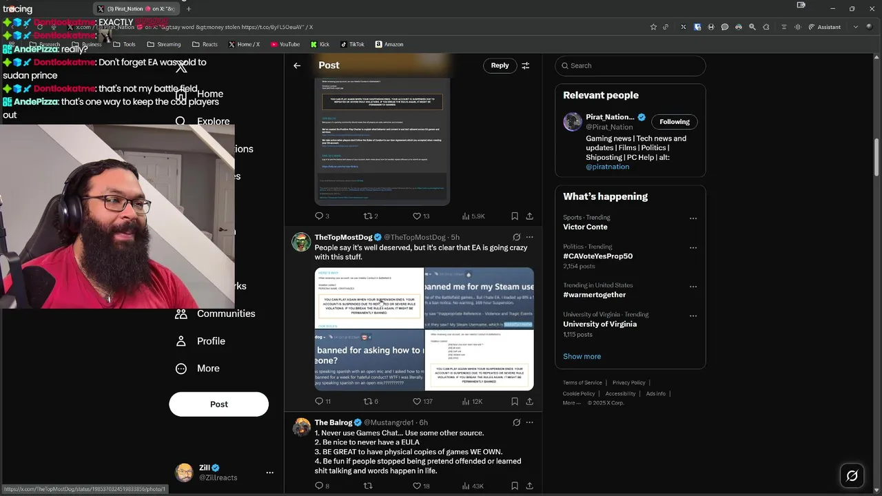Open more options on The Balrog tweet
The image size is (882, 496).
[x=529, y=422]
